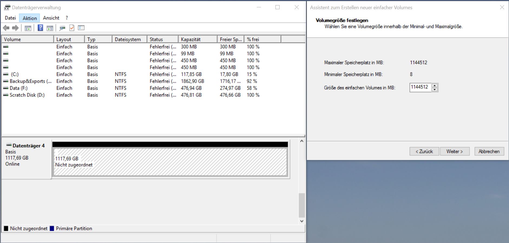
Task: Click the document with checkmark toolbar icon
Action: 72,28
